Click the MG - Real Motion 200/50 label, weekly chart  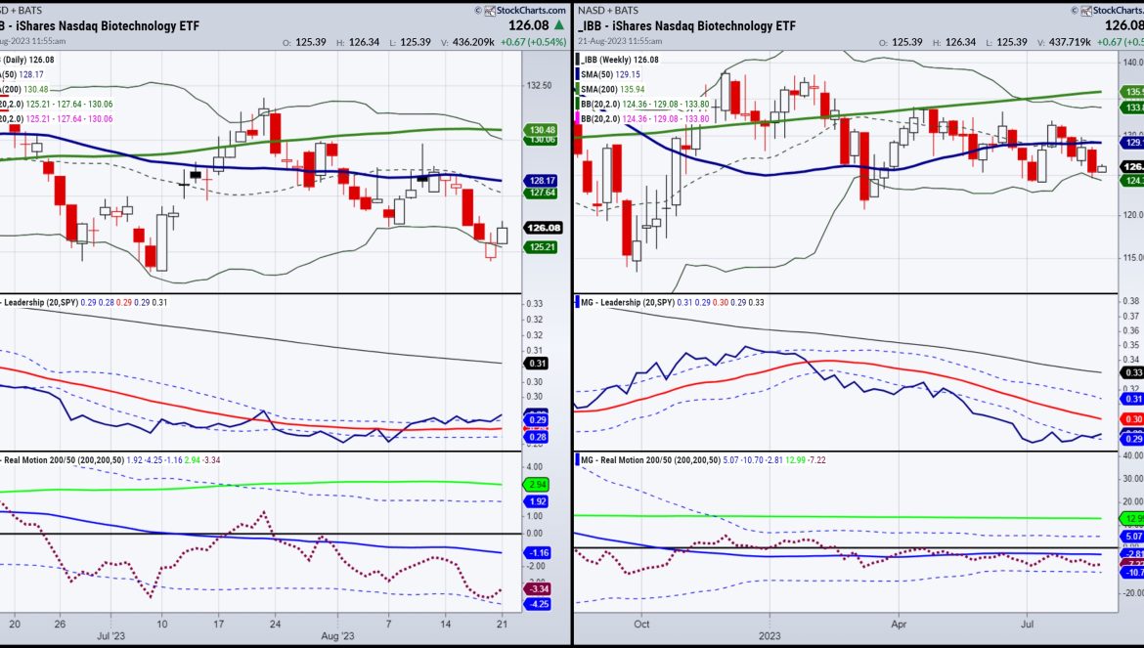pyautogui.click(x=651, y=460)
